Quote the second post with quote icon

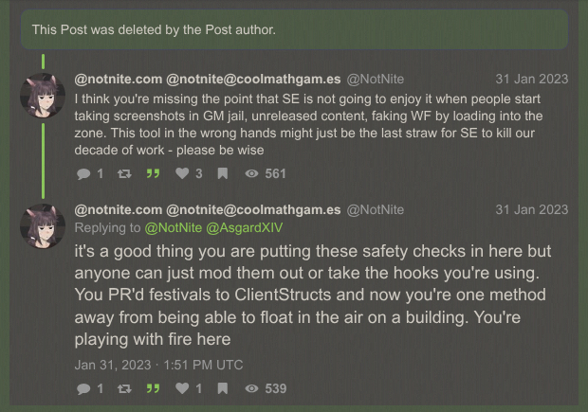pyautogui.click(x=154, y=388)
